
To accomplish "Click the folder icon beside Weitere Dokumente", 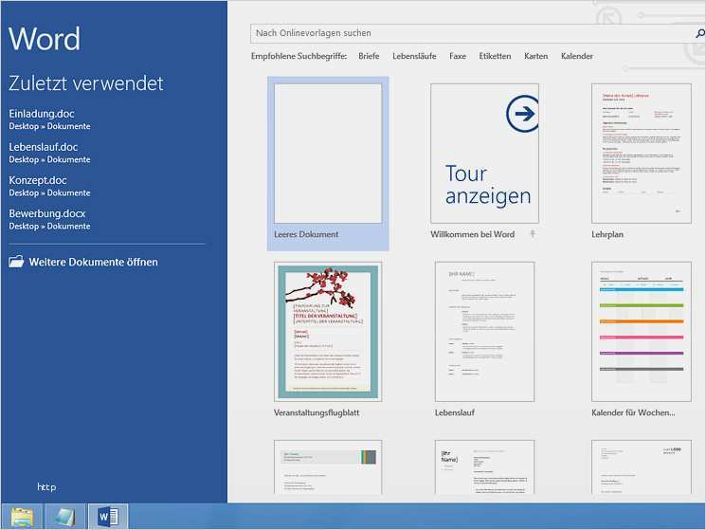I will [17, 262].
